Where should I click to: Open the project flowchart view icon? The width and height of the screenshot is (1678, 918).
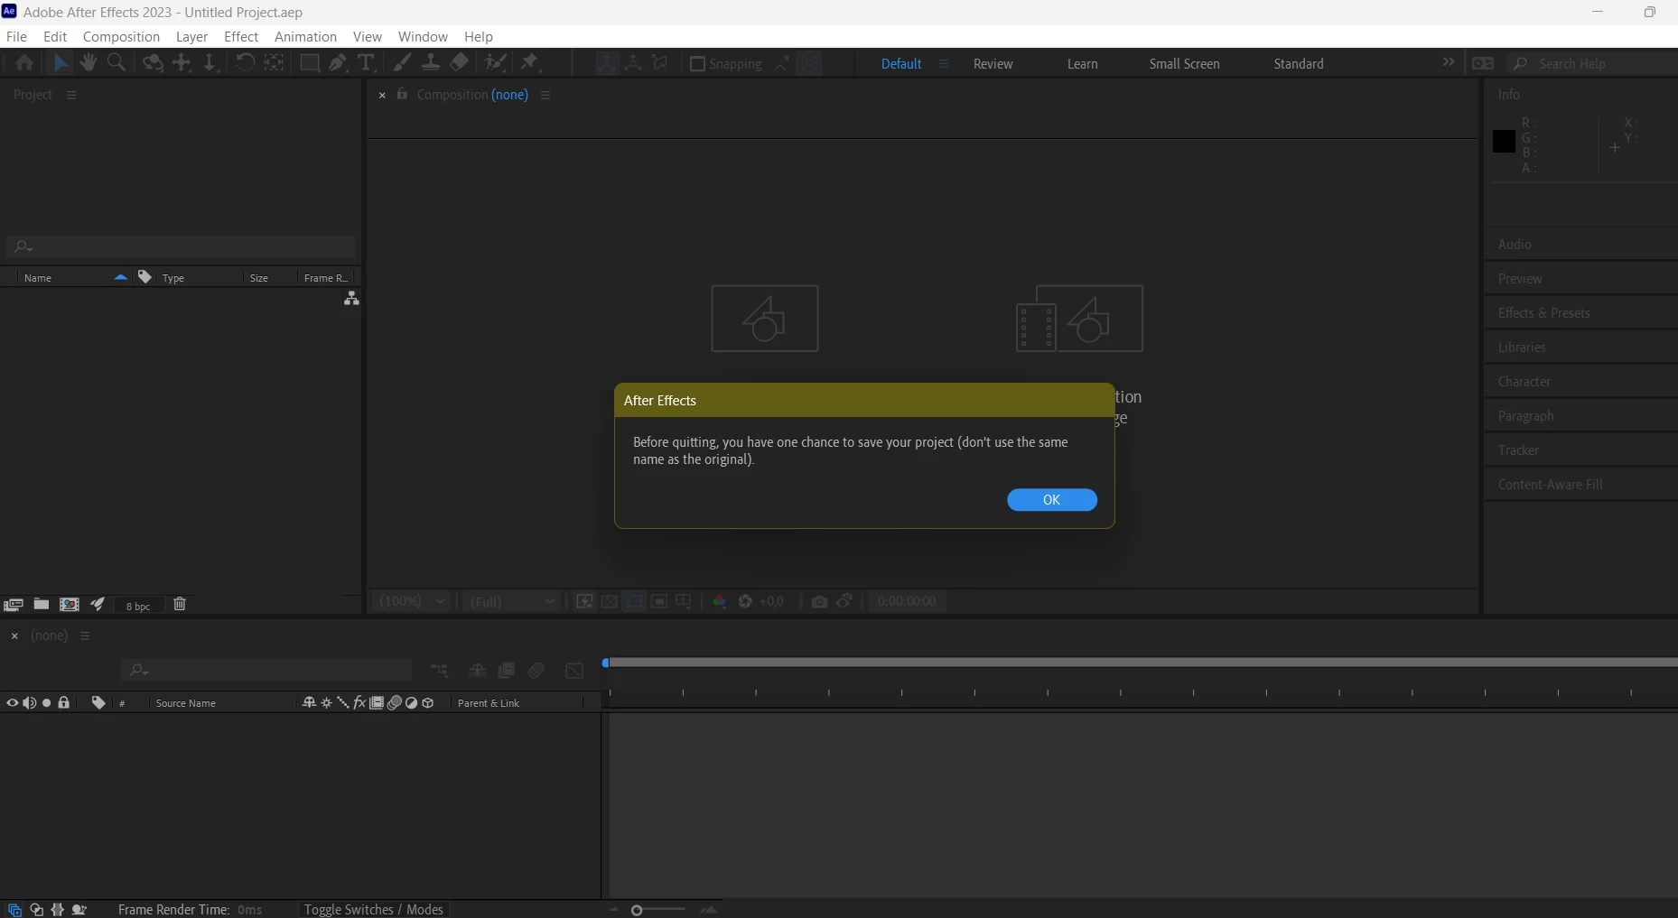tap(351, 298)
